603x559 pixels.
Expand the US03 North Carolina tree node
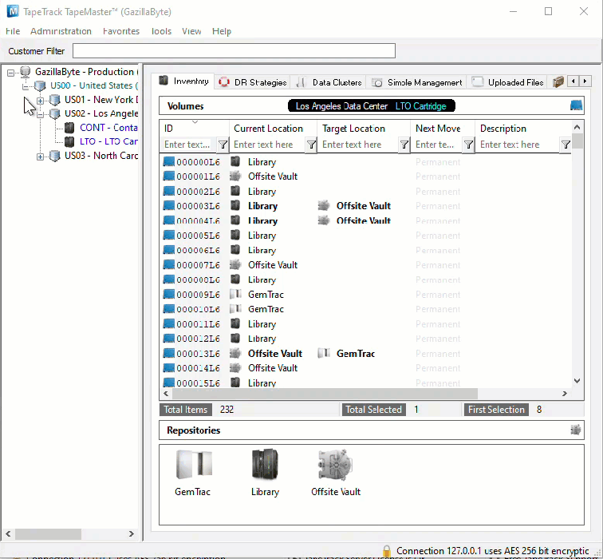pyautogui.click(x=40, y=157)
